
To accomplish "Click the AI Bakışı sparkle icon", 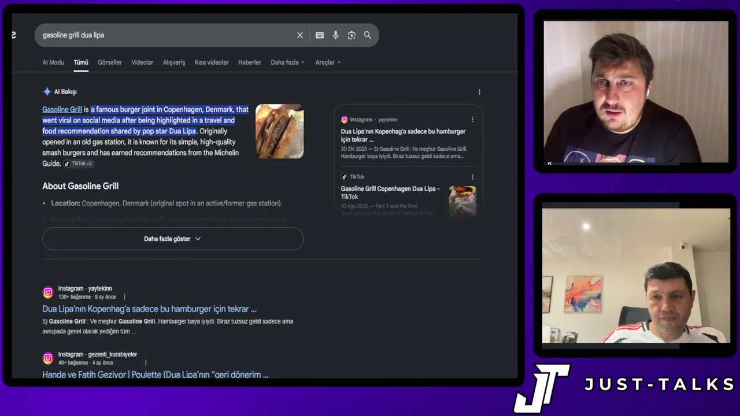I will click(x=47, y=92).
